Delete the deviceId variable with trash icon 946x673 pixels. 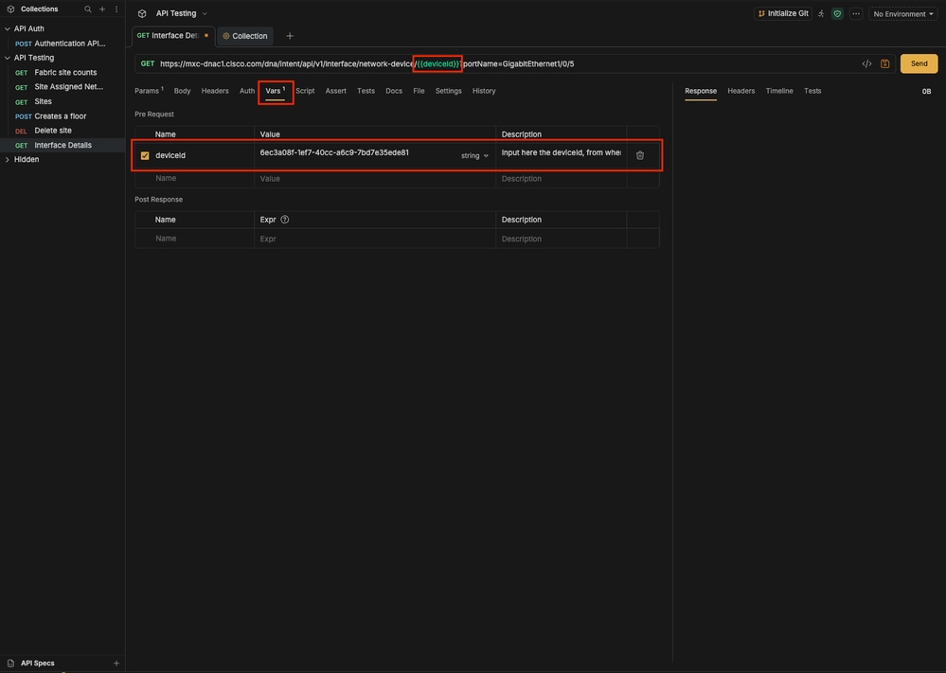[x=640, y=155]
